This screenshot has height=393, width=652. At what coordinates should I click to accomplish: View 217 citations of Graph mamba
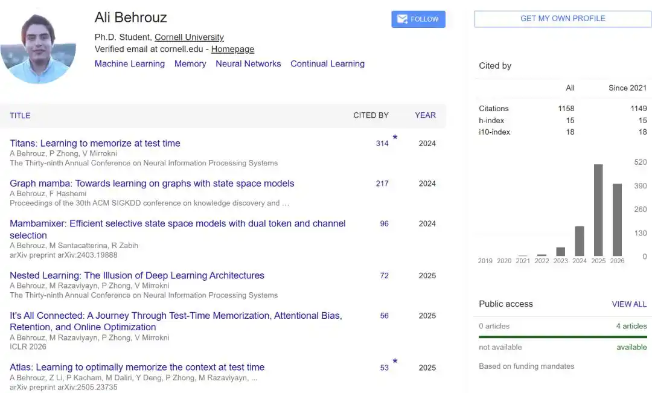coord(382,184)
